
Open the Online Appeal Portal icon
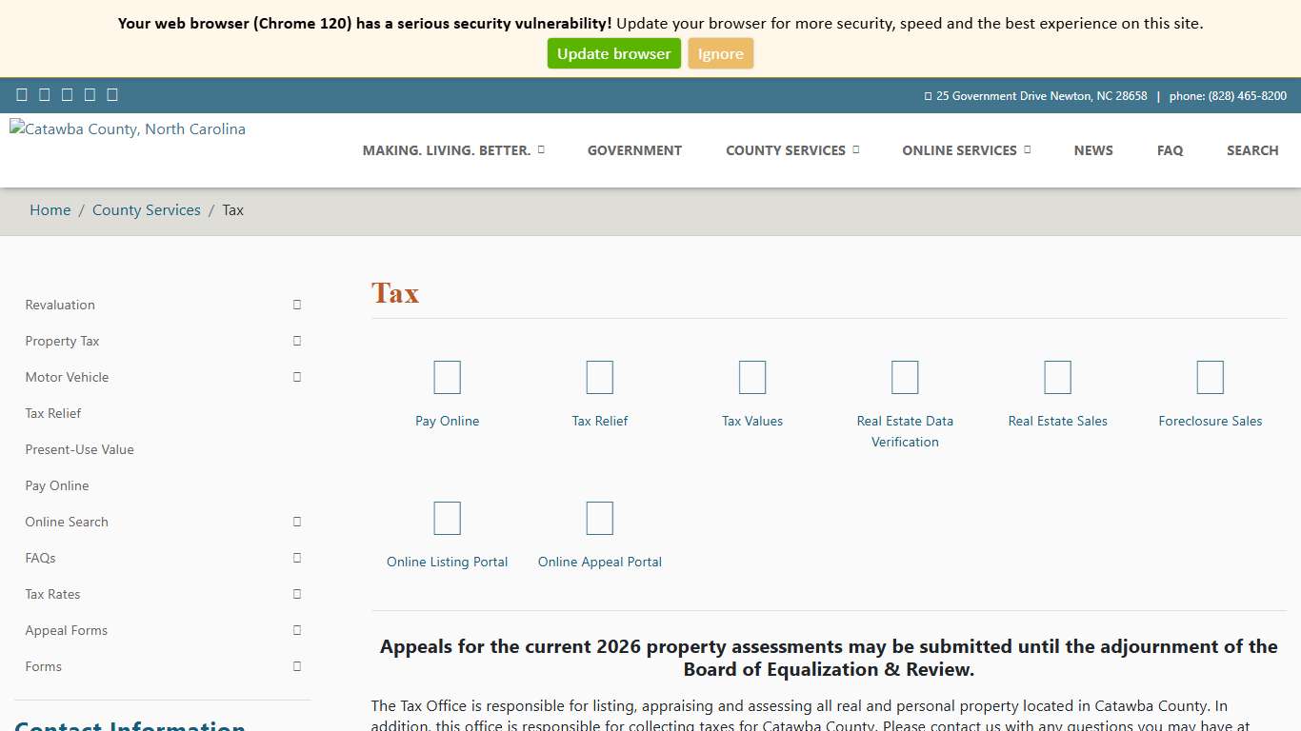click(599, 519)
